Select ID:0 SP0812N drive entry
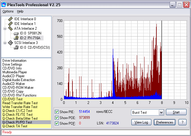The image size is (191, 136). [x=31, y=33]
